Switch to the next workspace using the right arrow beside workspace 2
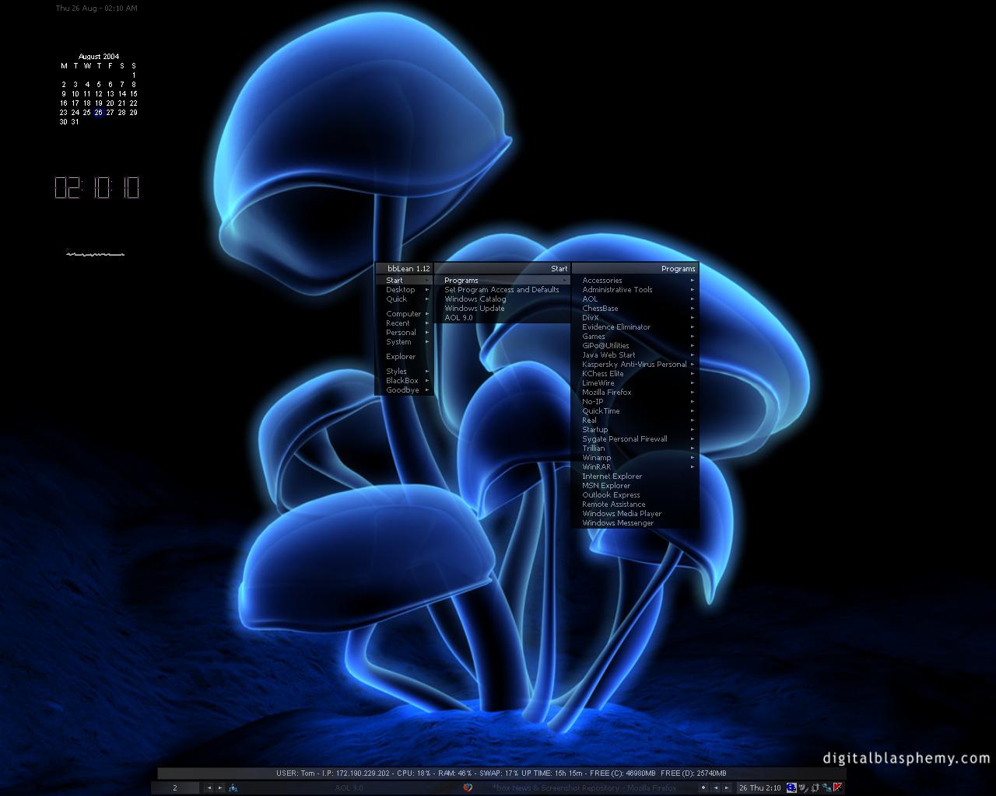The width and height of the screenshot is (996, 796). (220, 787)
